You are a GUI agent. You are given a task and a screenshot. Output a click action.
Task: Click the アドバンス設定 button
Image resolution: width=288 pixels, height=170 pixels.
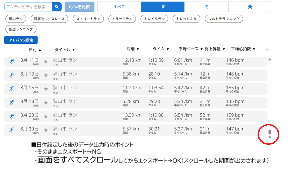(x=21, y=40)
